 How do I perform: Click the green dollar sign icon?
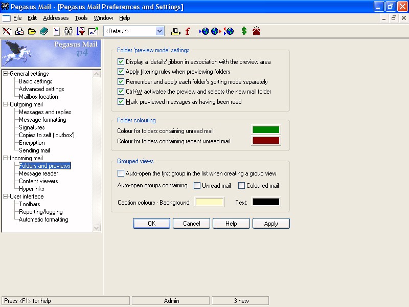244,31
